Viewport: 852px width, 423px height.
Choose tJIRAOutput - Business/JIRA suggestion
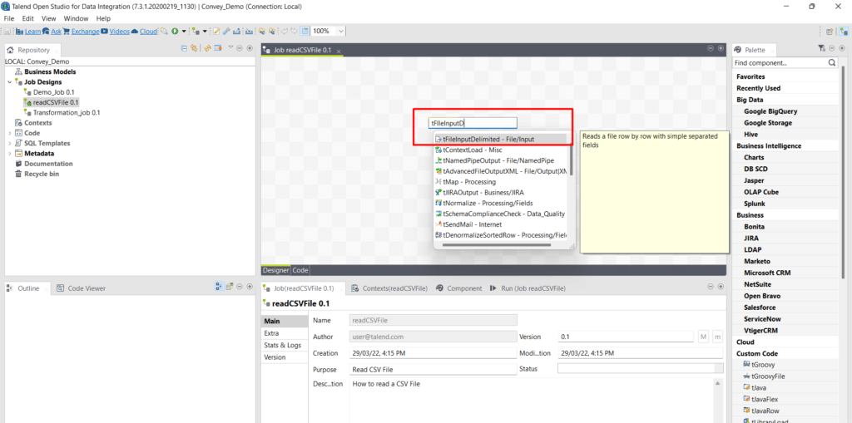click(501, 192)
